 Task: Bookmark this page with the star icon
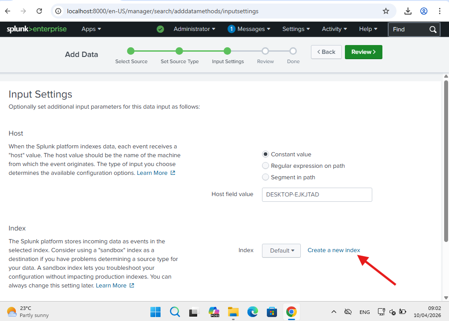[386, 11]
